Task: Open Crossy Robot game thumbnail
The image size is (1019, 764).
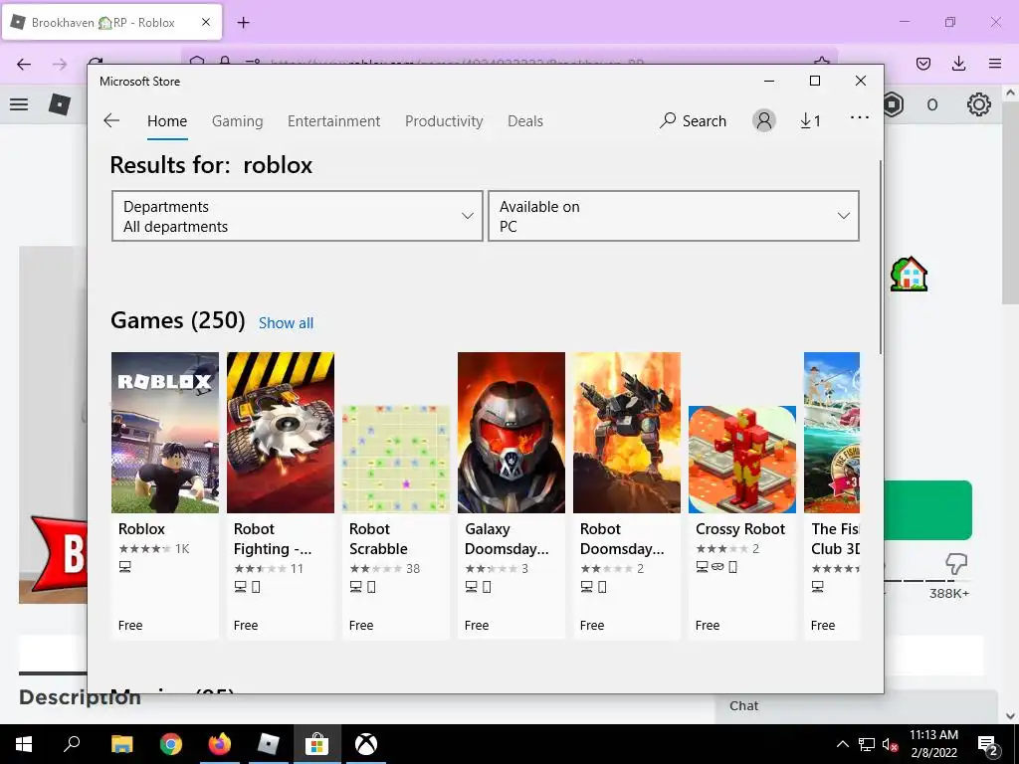Action: (742, 460)
